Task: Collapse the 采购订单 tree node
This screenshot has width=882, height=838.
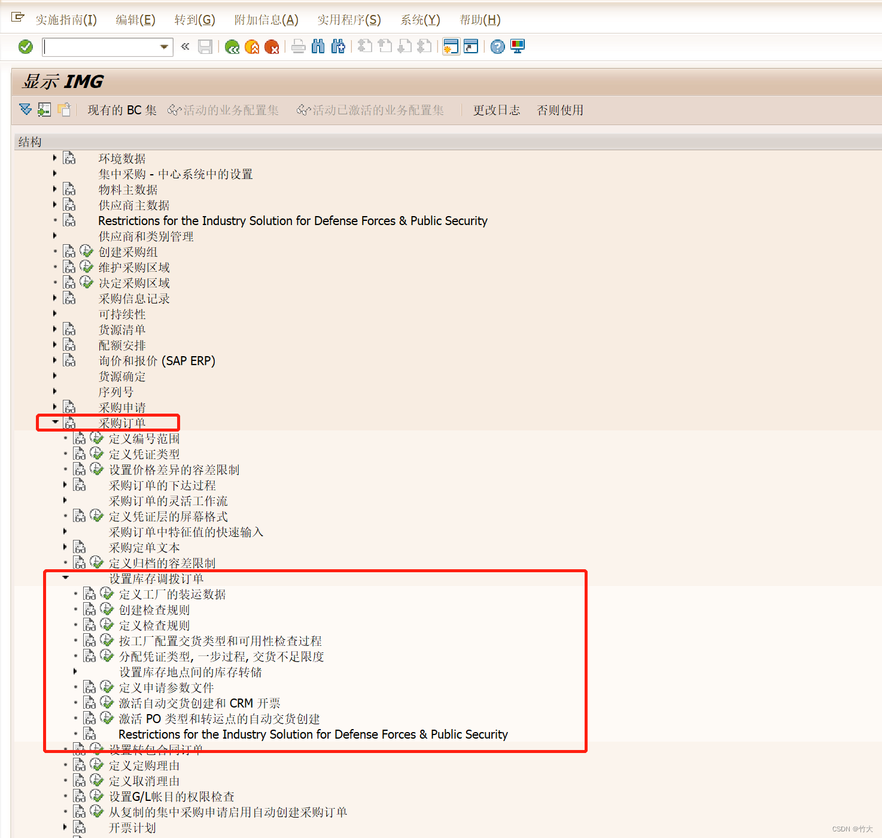Action: [x=55, y=422]
